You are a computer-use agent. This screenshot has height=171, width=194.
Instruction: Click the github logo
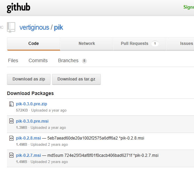click(x=18, y=8)
